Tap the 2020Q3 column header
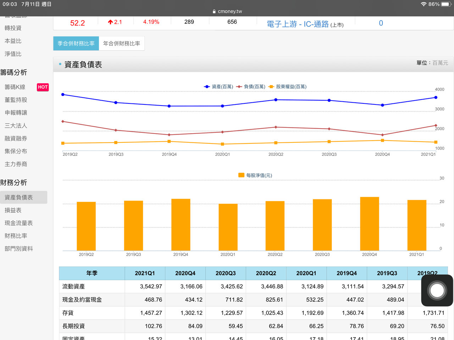Image resolution: width=454 pixels, height=340 pixels. click(226, 273)
